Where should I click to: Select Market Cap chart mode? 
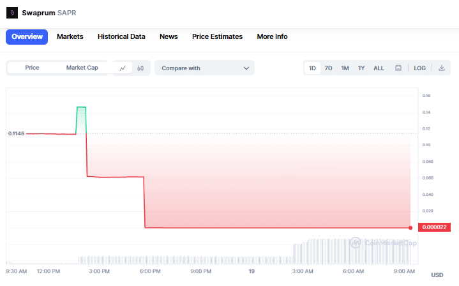pos(82,68)
